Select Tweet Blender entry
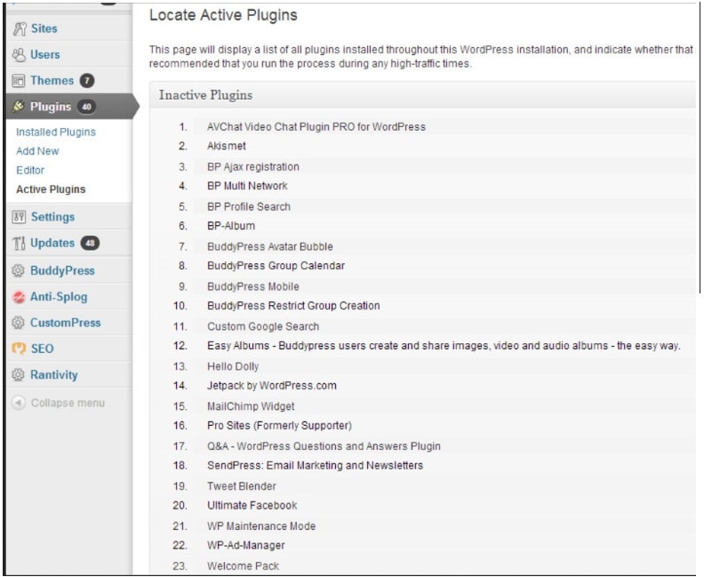704x577 pixels. point(242,486)
